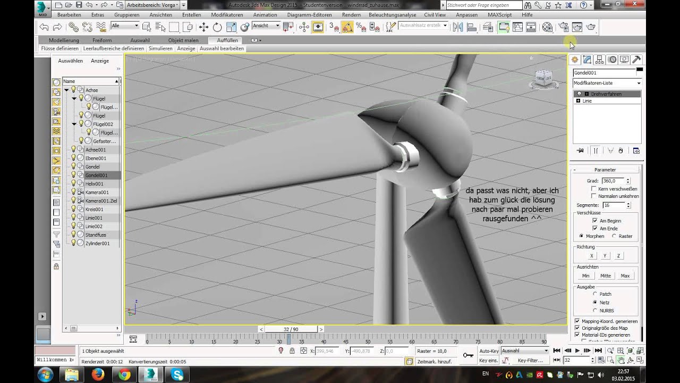Viewport: 680px width, 383px height.
Task: Open the Arbeitsbereich workspace dropdown
Action: point(152,5)
